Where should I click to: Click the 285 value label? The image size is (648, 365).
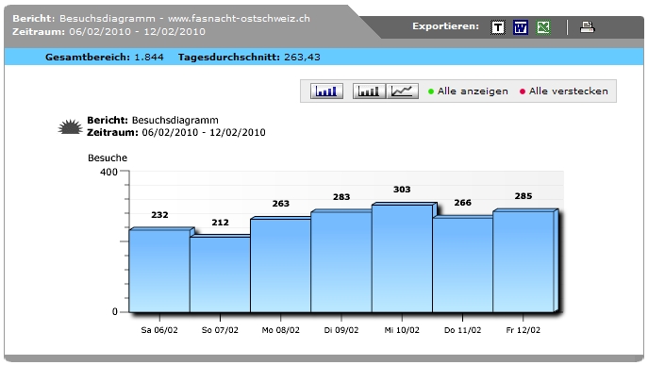click(523, 196)
